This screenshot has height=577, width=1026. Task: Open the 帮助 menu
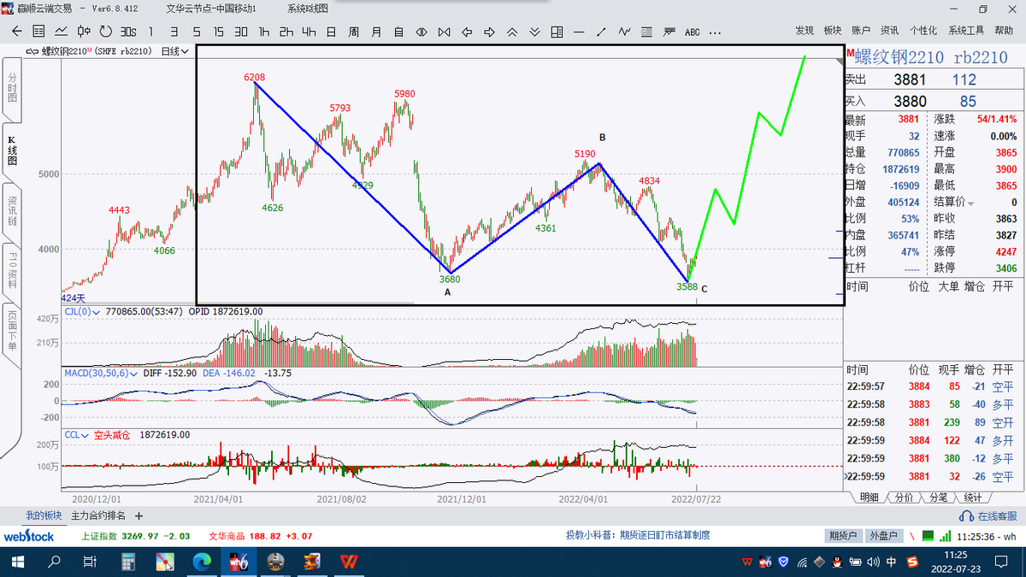1002,31
